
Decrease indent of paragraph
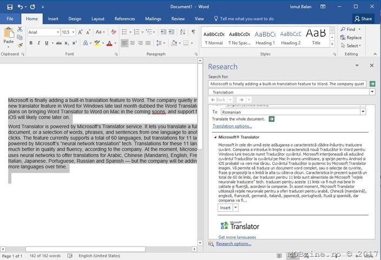163,32
